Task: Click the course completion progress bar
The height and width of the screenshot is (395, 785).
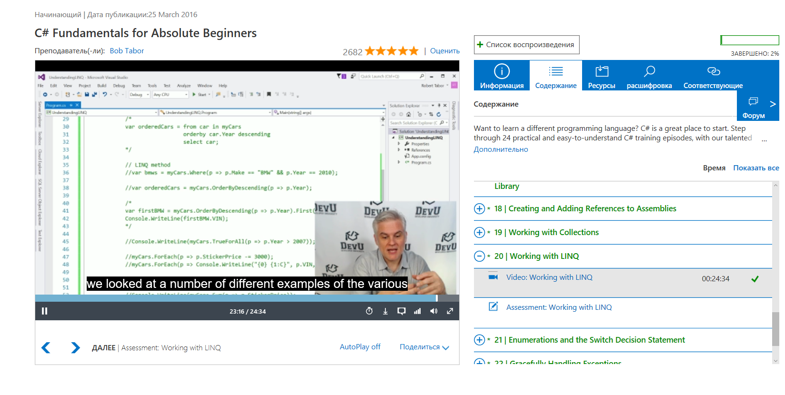Action: pos(749,40)
